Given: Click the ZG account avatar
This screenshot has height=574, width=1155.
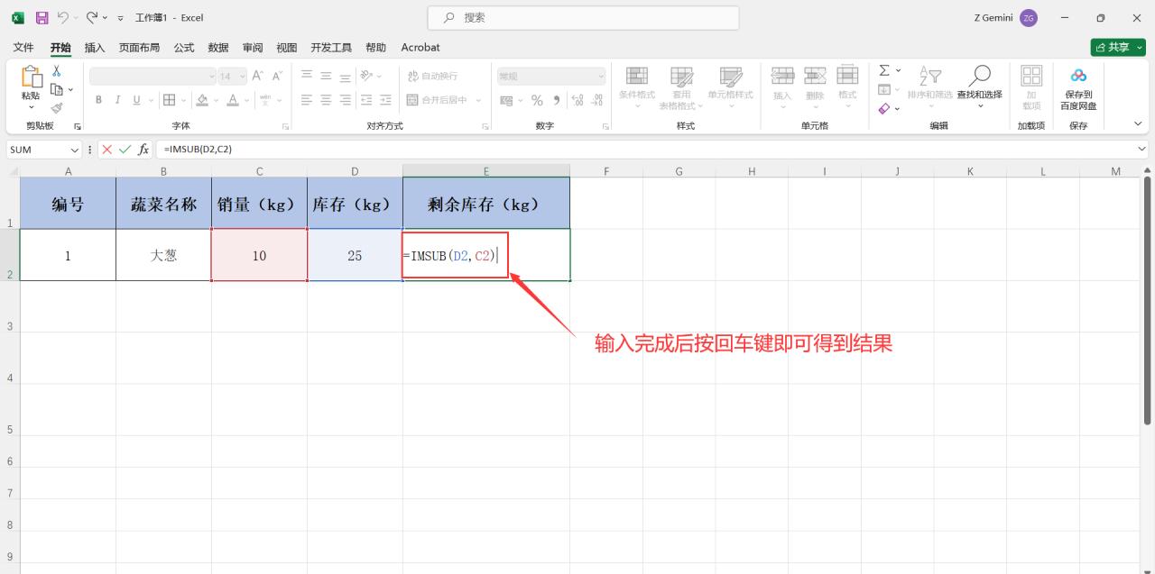Looking at the screenshot, I should 1029,18.
